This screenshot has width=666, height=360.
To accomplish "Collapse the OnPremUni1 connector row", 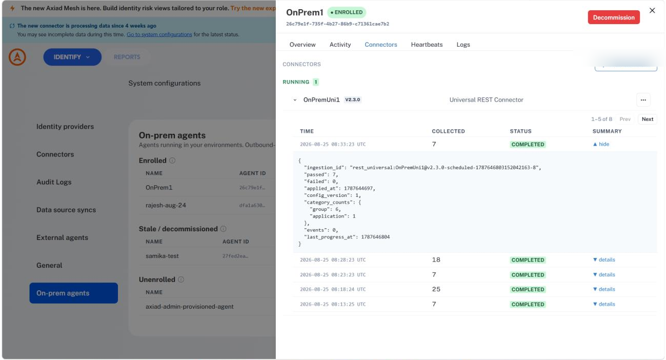I will pyautogui.click(x=295, y=100).
